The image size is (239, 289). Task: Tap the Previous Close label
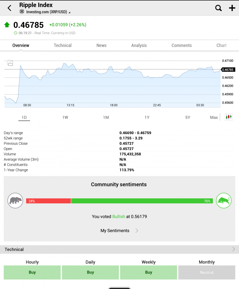click(16, 143)
